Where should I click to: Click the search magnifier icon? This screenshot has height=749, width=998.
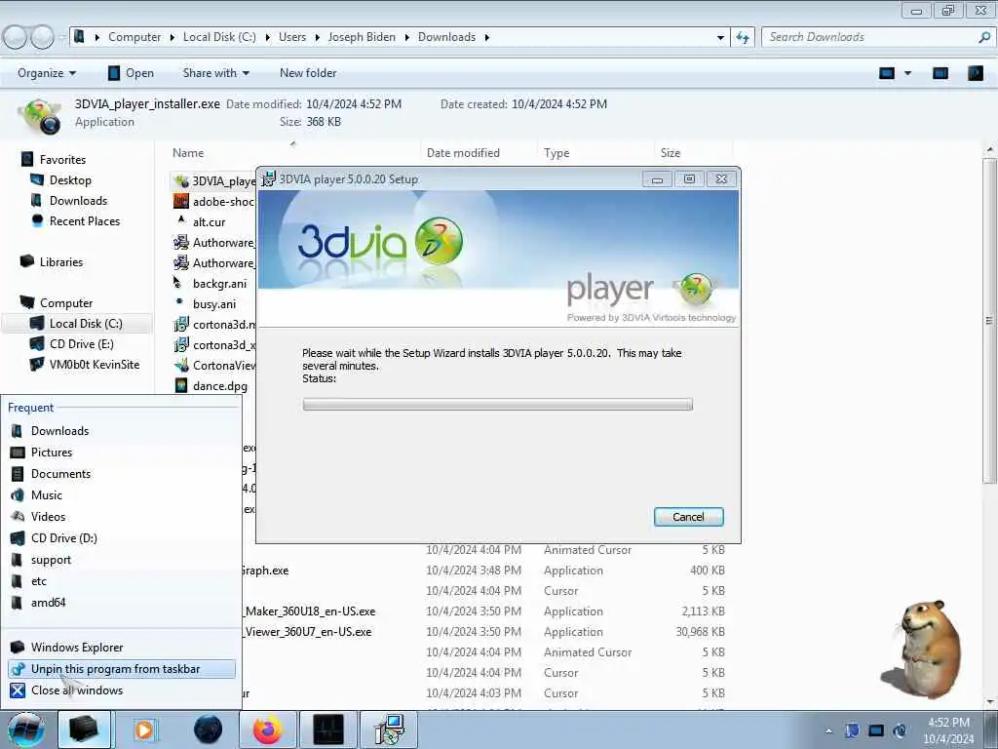pyautogui.click(x=984, y=37)
